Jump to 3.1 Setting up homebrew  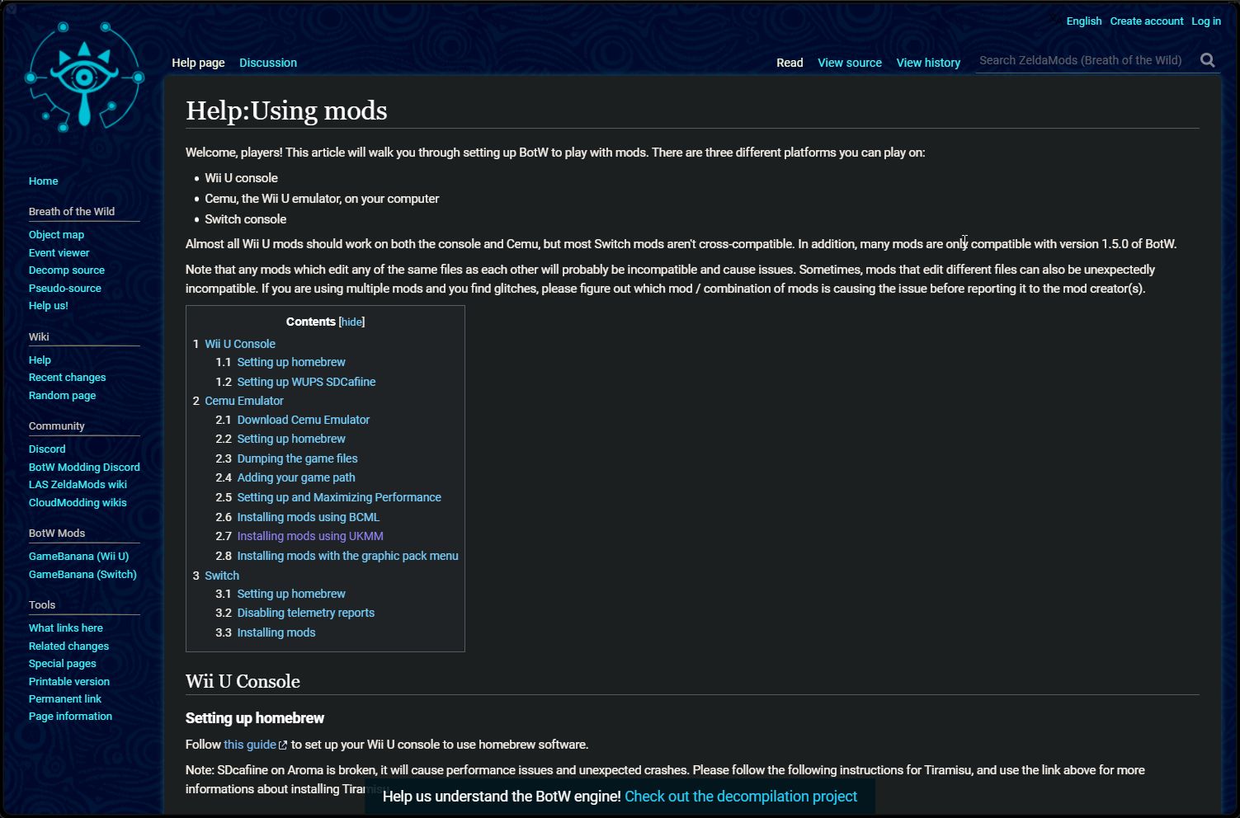click(x=281, y=594)
